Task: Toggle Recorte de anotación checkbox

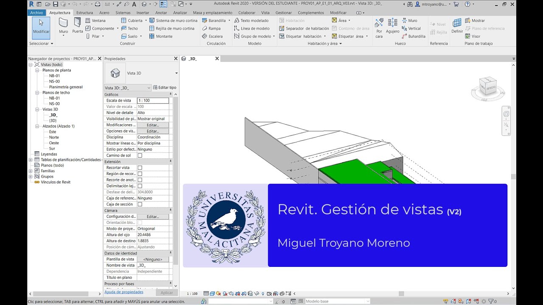Action: tap(140, 180)
